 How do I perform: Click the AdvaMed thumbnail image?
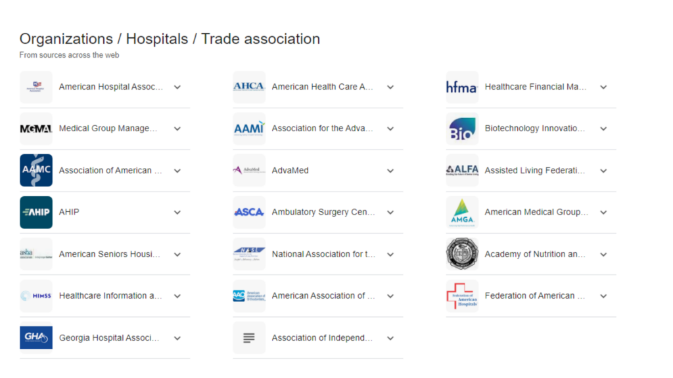[x=249, y=170]
